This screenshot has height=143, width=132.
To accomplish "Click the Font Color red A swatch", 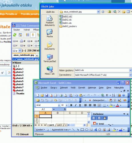I will (117, 105).
